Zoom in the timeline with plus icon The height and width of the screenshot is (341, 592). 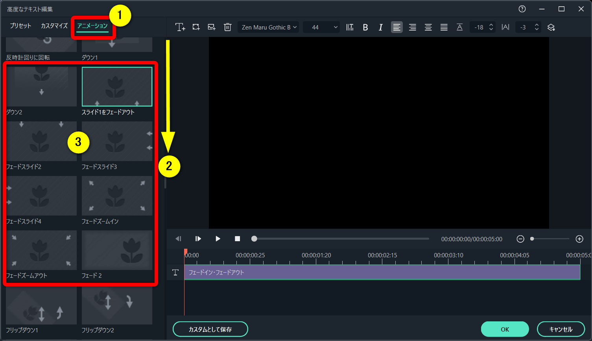[579, 239]
